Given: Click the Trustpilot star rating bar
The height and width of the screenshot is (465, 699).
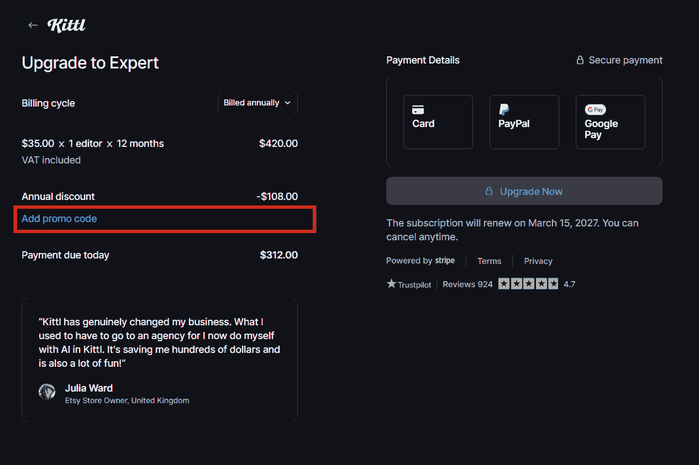Looking at the screenshot, I should coord(528,284).
